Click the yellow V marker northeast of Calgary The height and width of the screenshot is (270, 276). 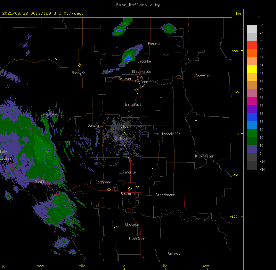pyautogui.click(x=137, y=187)
